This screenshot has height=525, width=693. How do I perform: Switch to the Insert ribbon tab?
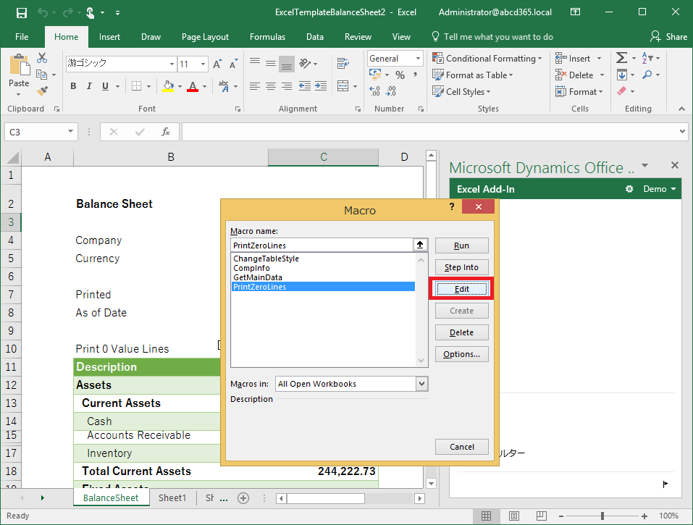point(109,37)
